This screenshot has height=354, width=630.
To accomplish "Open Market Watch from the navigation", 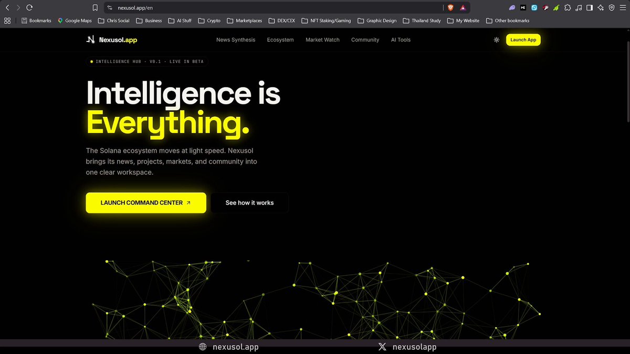I will (x=322, y=40).
